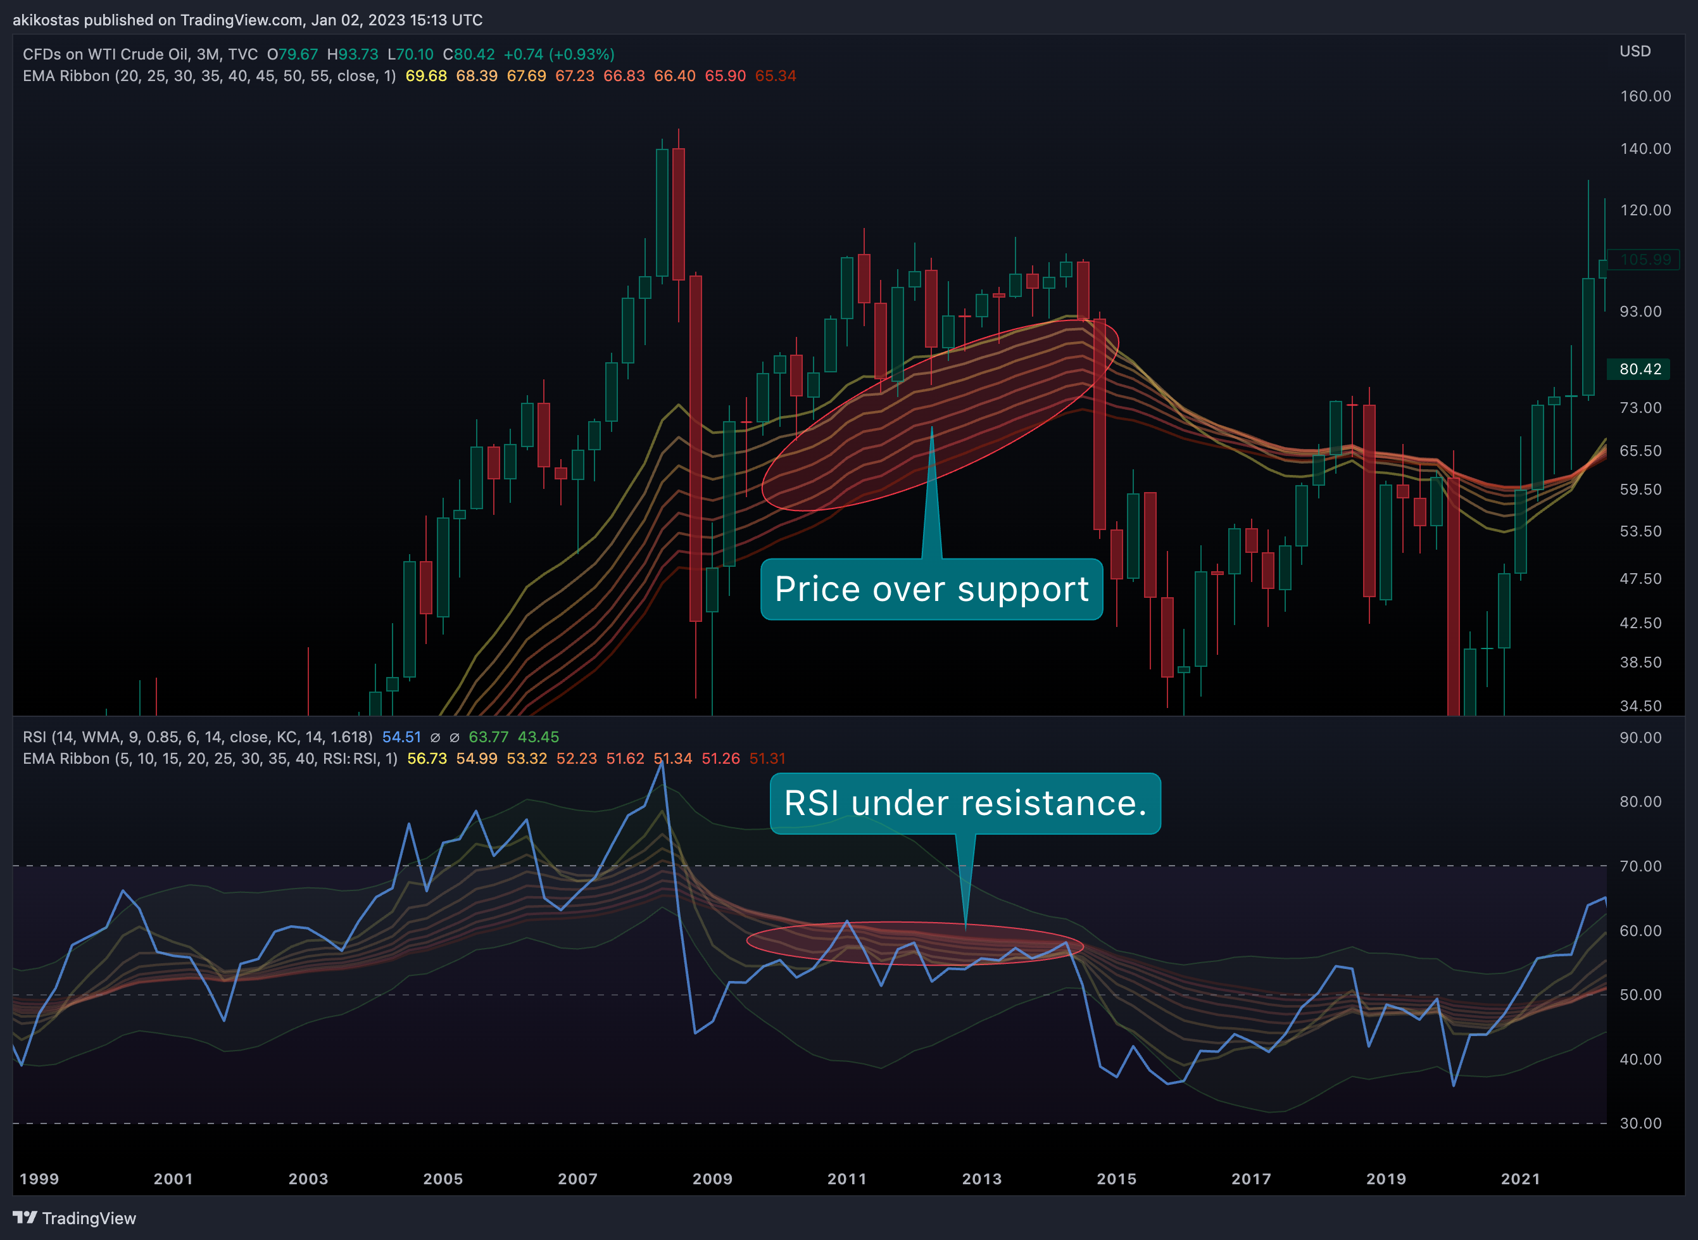Click the RSI value 54.51 in legend
The height and width of the screenshot is (1240, 1698).
(x=401, y=737)
